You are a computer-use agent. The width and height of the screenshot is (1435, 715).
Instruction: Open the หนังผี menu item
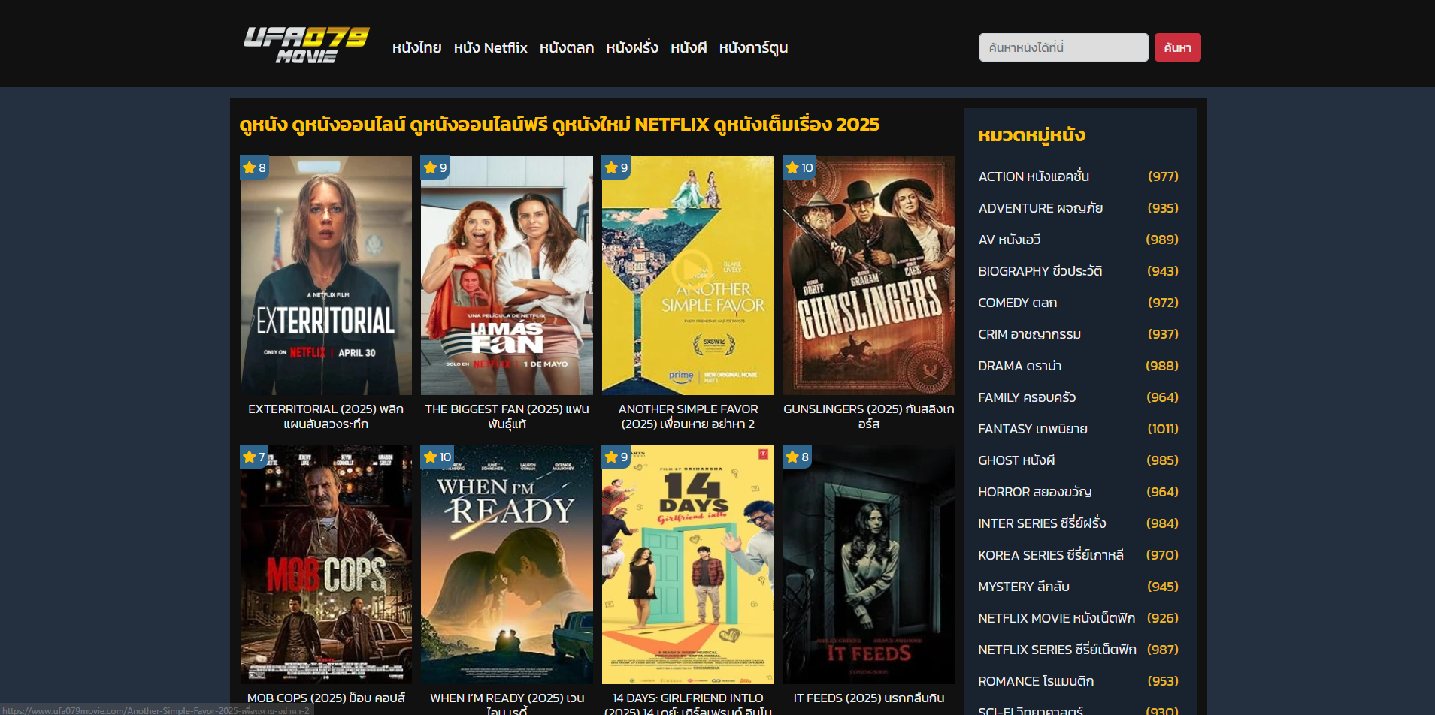[689, 47]
